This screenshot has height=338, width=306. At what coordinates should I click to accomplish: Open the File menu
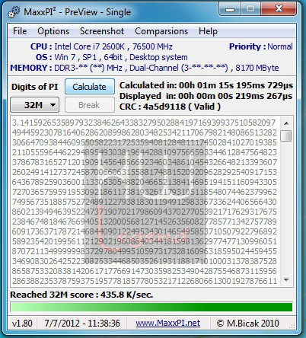[20, 31]
